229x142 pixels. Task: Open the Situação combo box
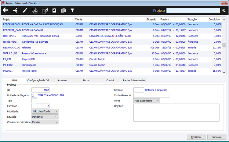pos(45,117)
